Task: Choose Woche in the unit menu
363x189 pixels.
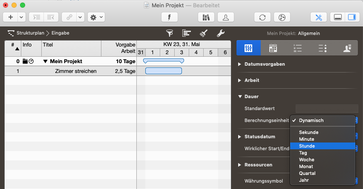Action: [306, 160]
